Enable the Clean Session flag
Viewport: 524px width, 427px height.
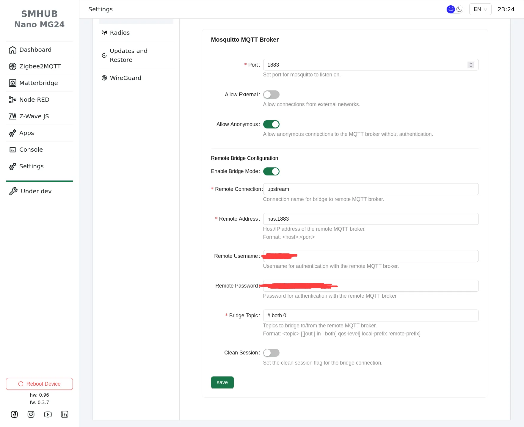(x=271, y=353)
